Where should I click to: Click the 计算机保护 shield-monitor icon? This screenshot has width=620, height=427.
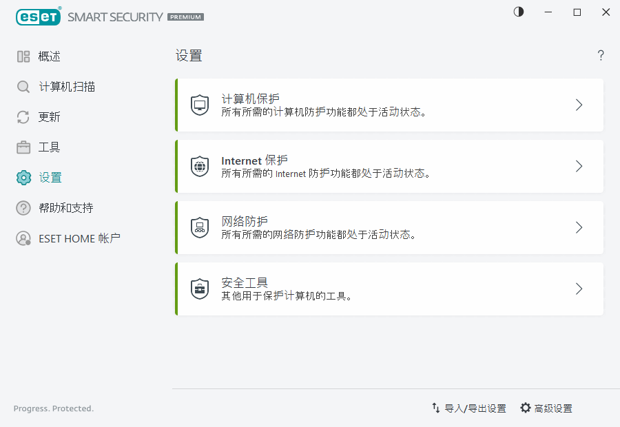pos(199,105)
